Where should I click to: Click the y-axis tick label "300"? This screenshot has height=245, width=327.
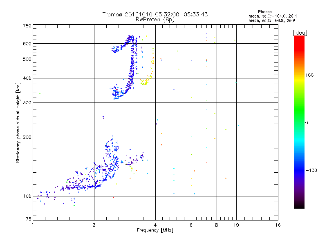[x=27, y=103]
